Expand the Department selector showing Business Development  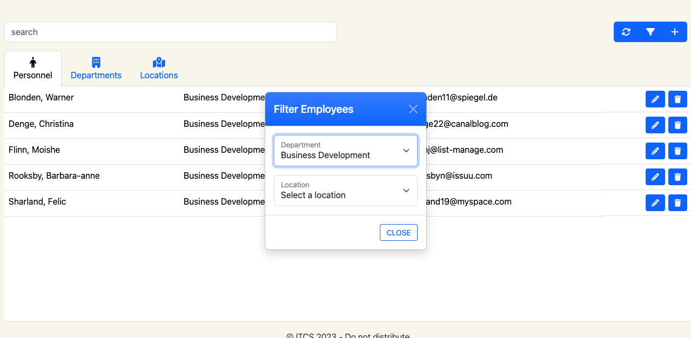tap(406, 151)
